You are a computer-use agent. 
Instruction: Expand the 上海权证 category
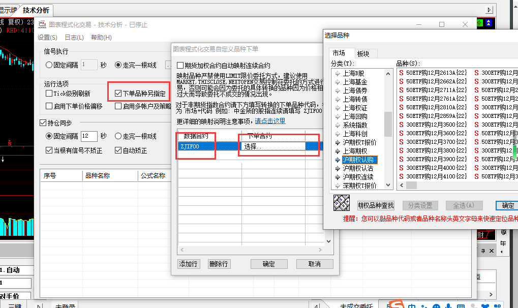coord(338,108)
